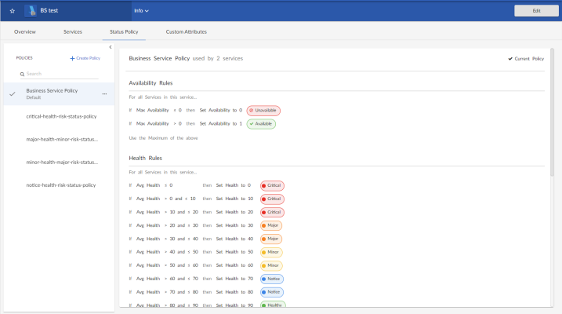The height and width of the screenshot is (314, 562).
Task: Click the Notice badge for Health to 80
Action: [272, 292]
